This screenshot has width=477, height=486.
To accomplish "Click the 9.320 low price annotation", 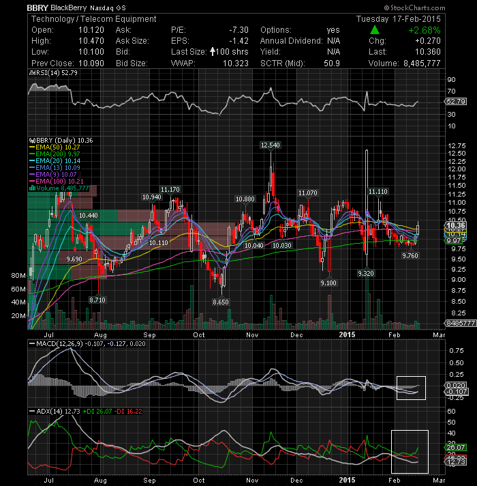I will point(366,273).
